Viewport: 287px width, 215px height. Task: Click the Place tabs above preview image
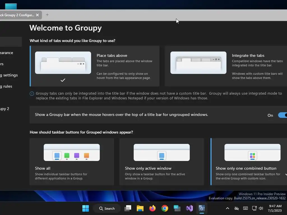coord(63,63)
